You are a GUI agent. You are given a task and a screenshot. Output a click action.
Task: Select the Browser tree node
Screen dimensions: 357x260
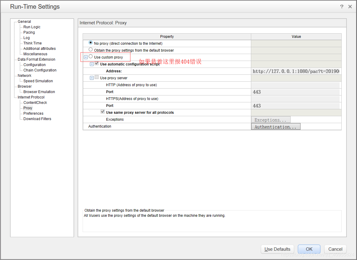pyautogui.click(x=25, y=86)
